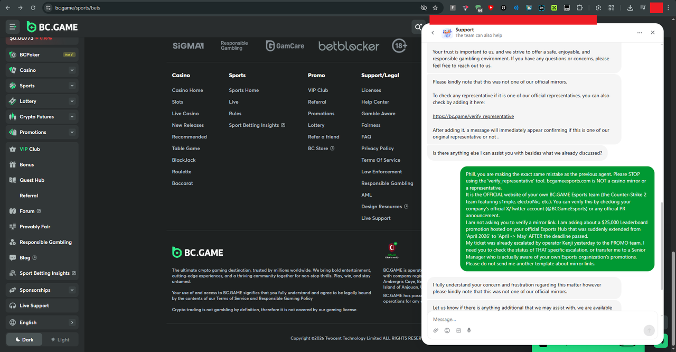Click the Provably Fair sidebar icon
The height and width of the screenshot is (352, 676).
pyautogui.click(x=13, y=226)
